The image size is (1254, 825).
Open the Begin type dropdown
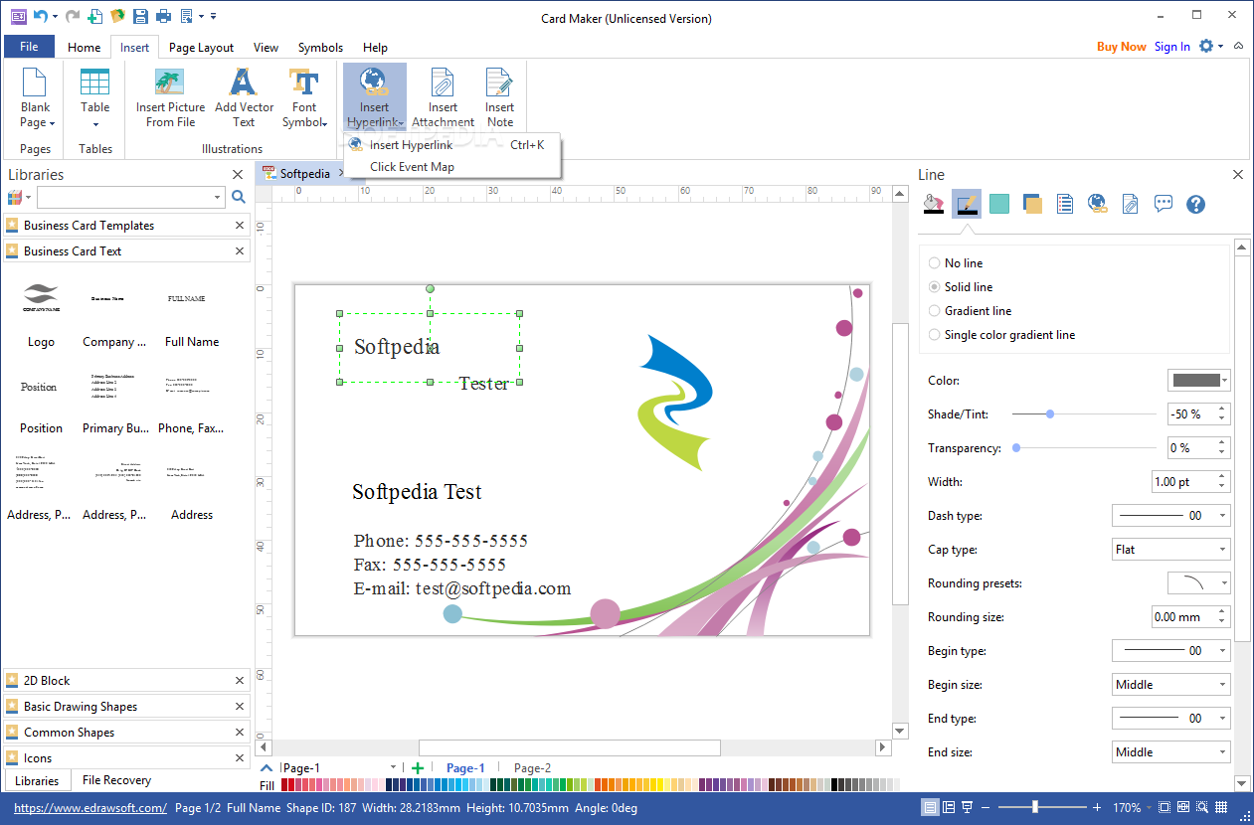1170,650
